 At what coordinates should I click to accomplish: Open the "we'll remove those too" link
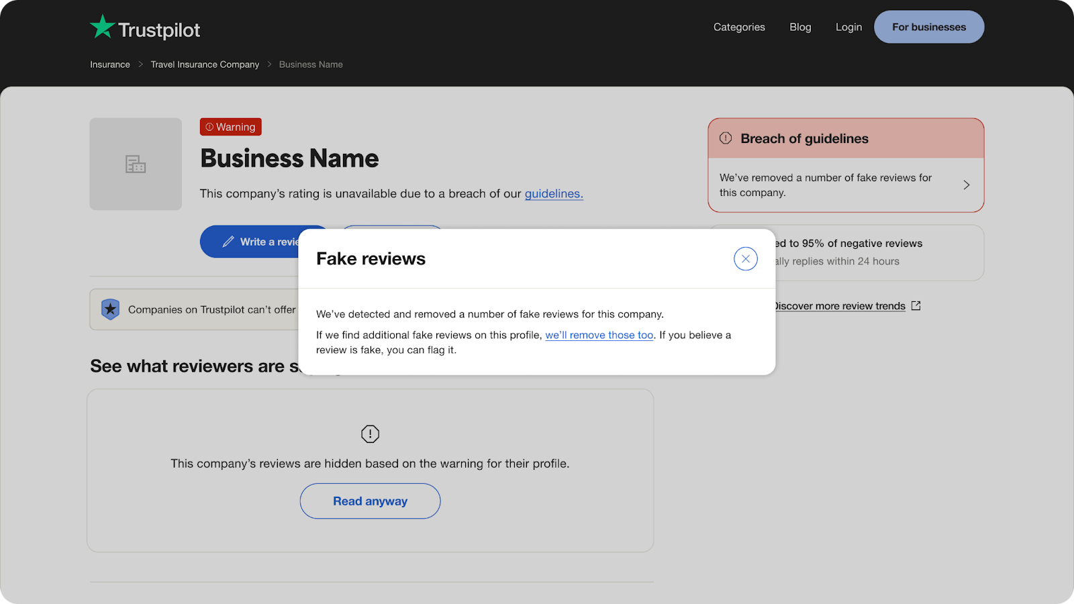click(x=599, y=335)
